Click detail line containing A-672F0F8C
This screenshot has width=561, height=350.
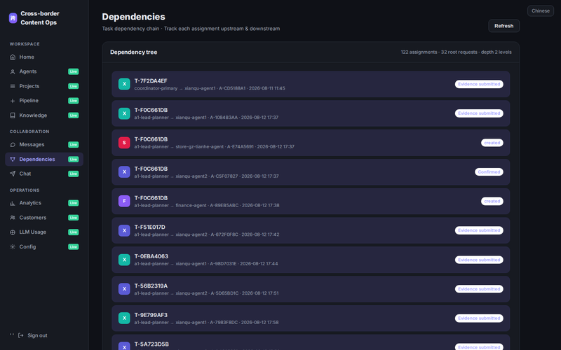(207, 234)
